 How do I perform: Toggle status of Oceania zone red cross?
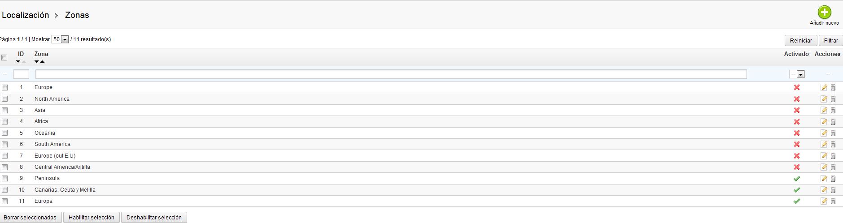coord(797,133)
